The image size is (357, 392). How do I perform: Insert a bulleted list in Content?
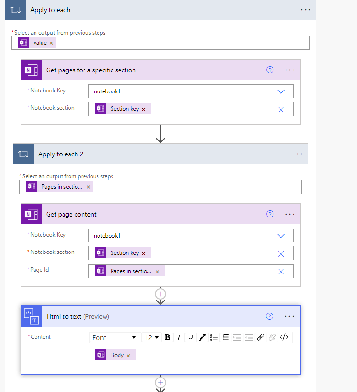214,337
